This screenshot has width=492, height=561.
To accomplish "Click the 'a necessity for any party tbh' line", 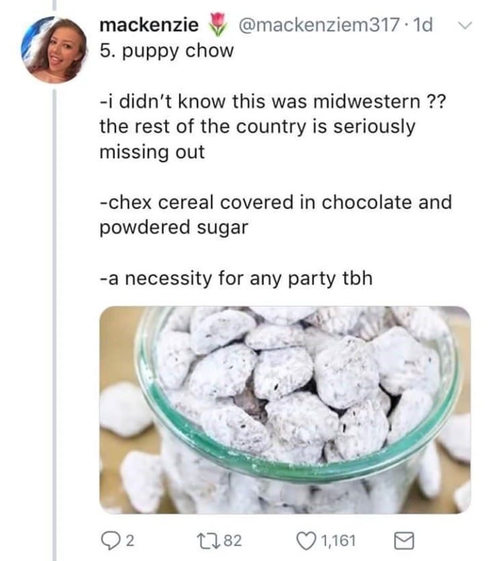I will (x=236, y=278).
